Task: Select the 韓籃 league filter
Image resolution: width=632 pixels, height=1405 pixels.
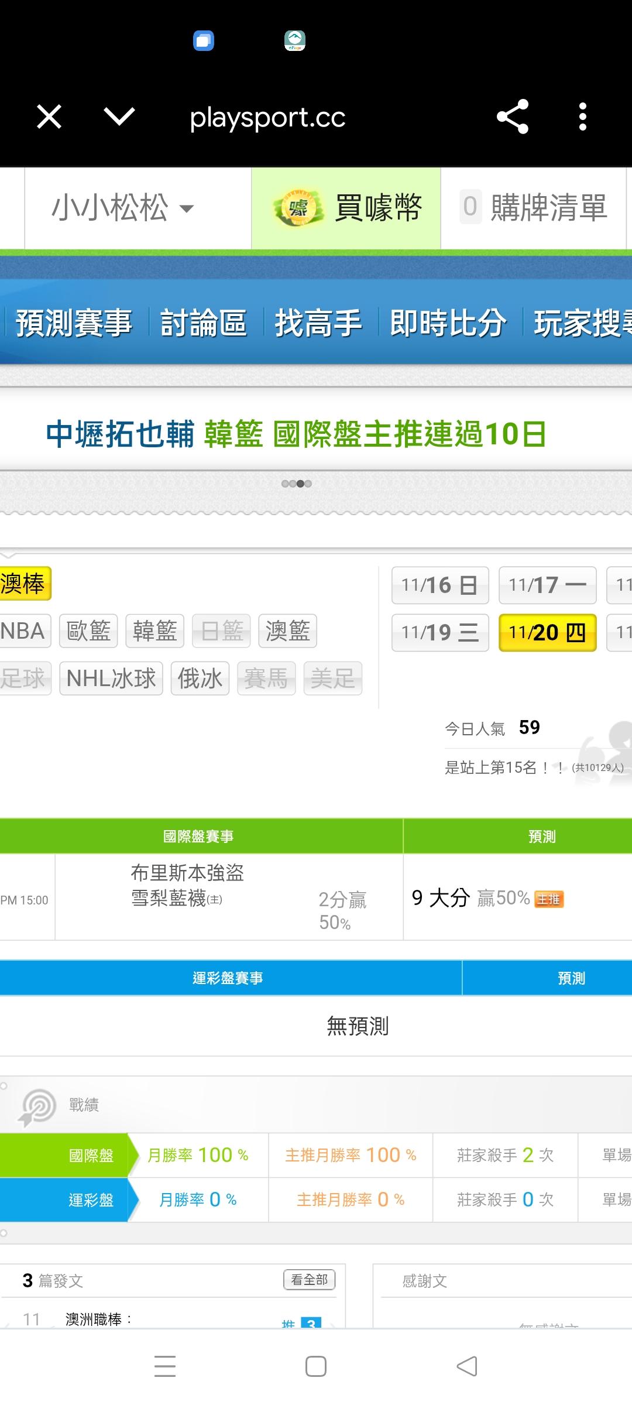Action: point(155,631)
